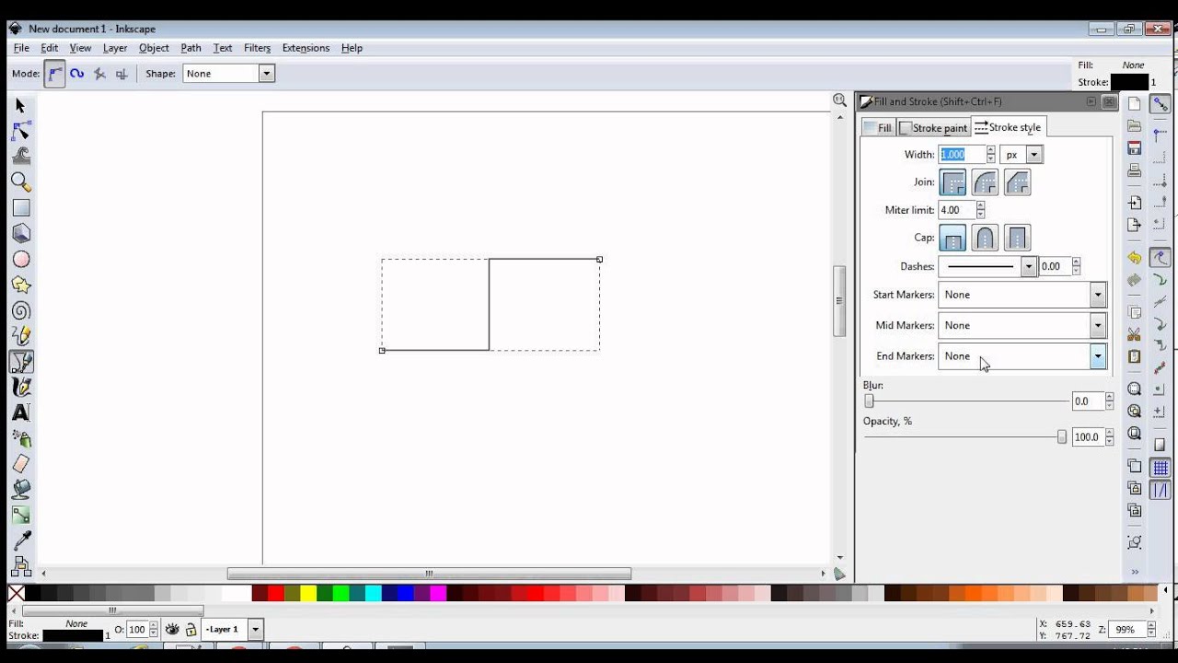Select the Tweak tool
Viewport: 1178px width, 663px height.
[21, 157]
